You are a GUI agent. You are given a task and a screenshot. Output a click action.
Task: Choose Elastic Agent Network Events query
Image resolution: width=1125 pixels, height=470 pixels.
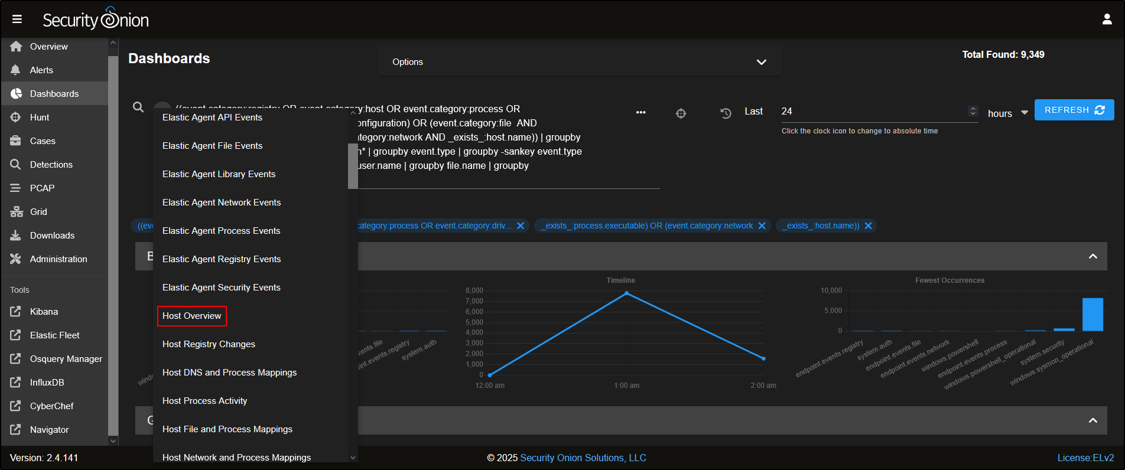[x=222, y=203]
